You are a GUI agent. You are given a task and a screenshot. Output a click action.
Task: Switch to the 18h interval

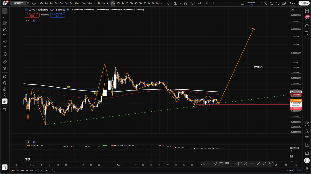tap(118, 3)
